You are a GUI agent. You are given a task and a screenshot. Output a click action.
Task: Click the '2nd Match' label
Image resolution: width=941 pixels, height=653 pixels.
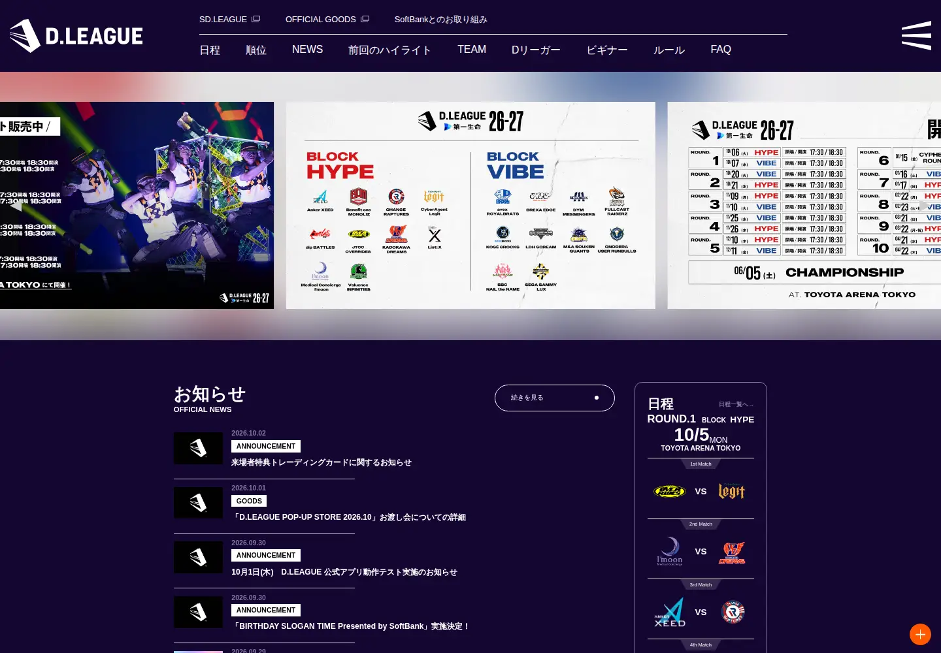pyautogui.click(x=701, y=524)
